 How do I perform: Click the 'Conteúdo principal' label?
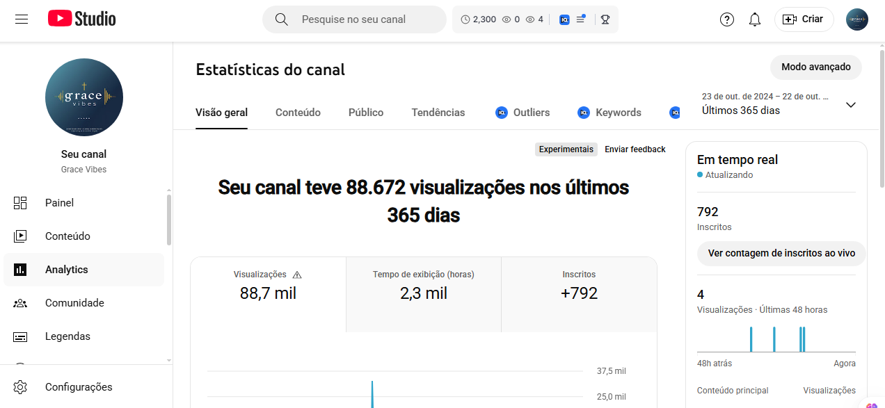point(733,391)
